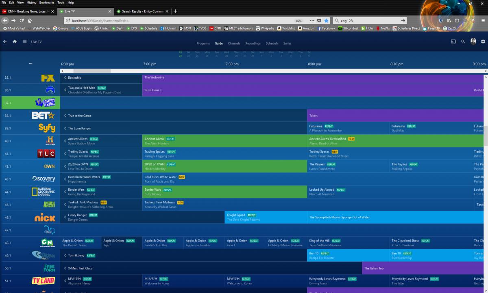Reload the page in Firefox
The height and width of the screenshot is (293, 488).
click(22, 20)
